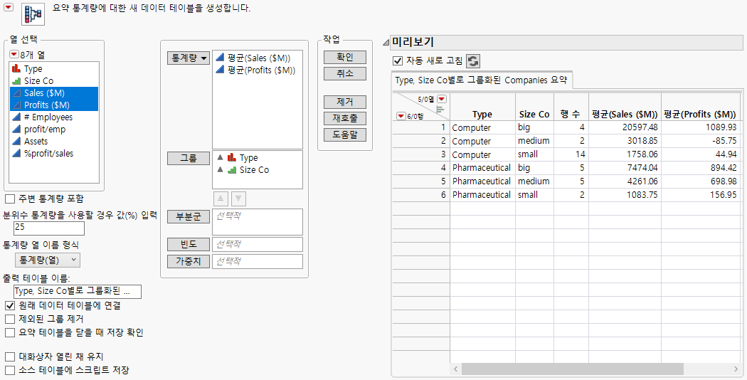
Task: Open the red triangle menu next to 8개 열
Action: point(14,55)
